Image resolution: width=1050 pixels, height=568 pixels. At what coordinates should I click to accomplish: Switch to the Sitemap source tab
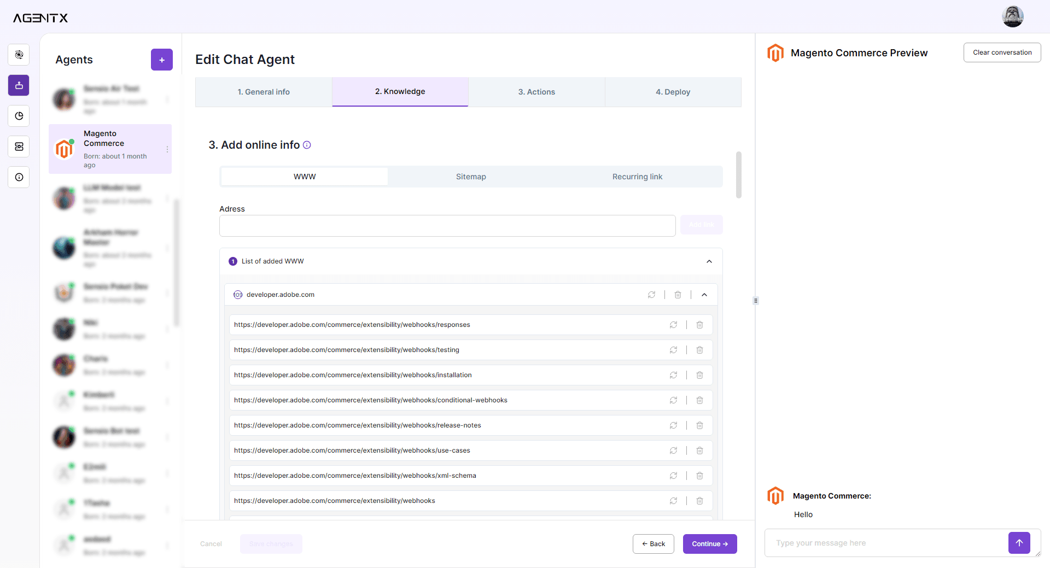(x=471, y=177)
